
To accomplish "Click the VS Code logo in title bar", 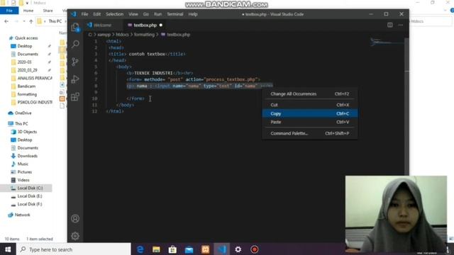I will (x=74, y=14).
